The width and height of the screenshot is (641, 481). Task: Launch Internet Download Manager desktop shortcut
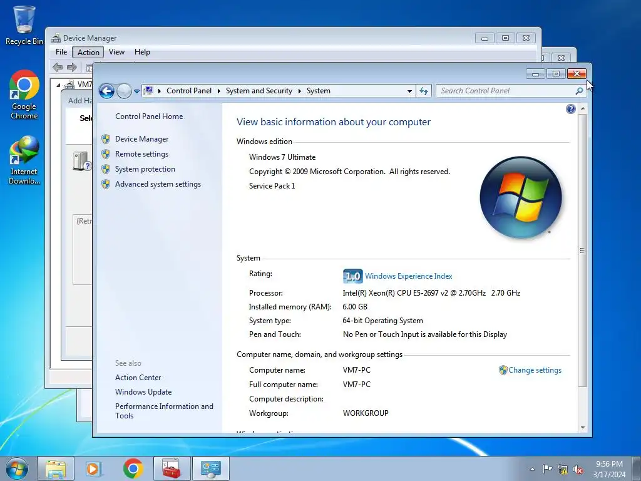point(24,160)
